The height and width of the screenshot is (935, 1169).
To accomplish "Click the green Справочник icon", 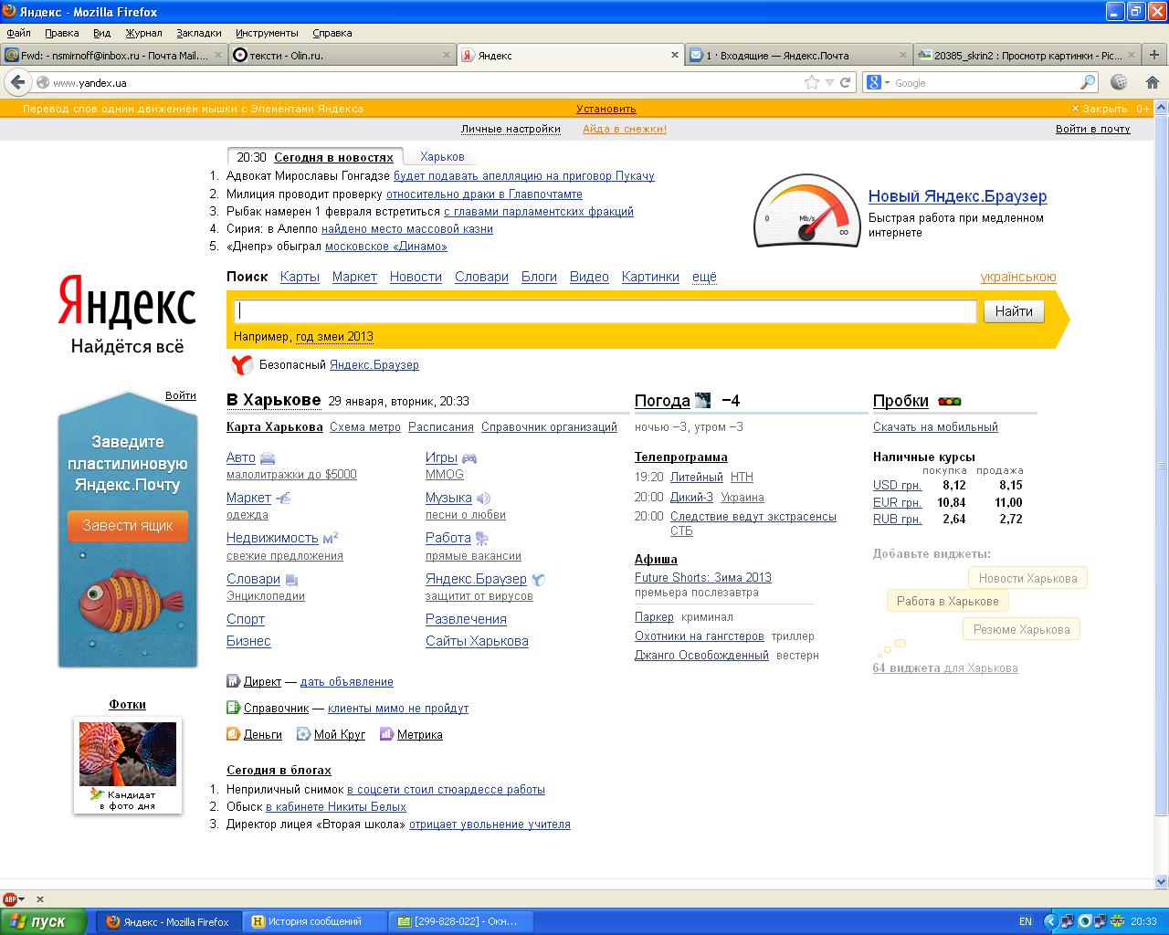I will (233, 708).
